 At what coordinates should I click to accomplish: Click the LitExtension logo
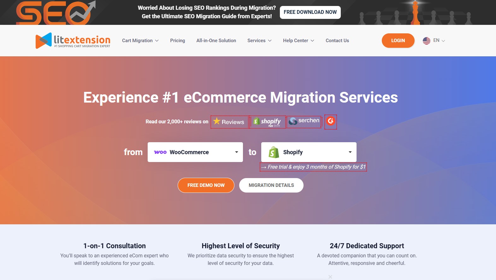[73, 41]
